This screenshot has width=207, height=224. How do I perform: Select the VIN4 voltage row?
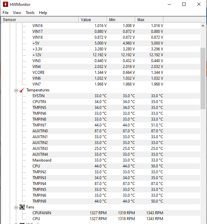click(x=116, y=67)
